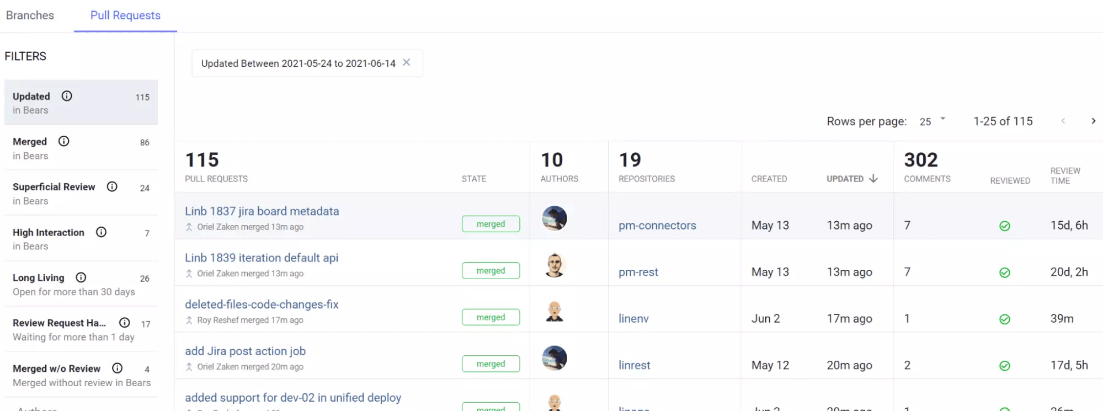
Task: Open the Linb 1837 jira board metadata pull request
Action: (x=262, y=211)
